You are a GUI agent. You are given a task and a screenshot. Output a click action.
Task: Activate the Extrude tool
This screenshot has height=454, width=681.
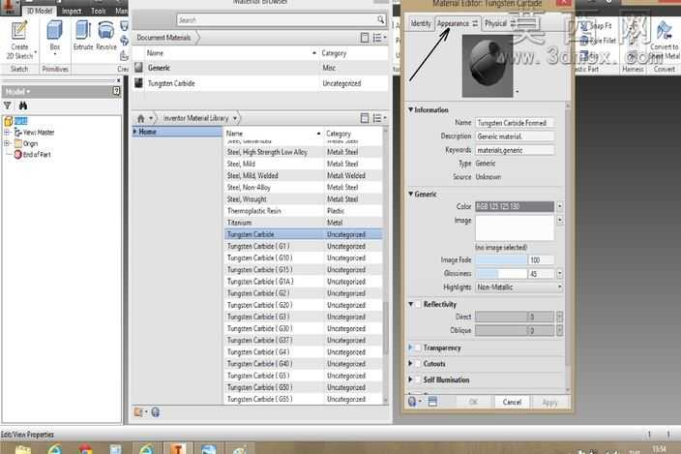(x=83, y=36)
